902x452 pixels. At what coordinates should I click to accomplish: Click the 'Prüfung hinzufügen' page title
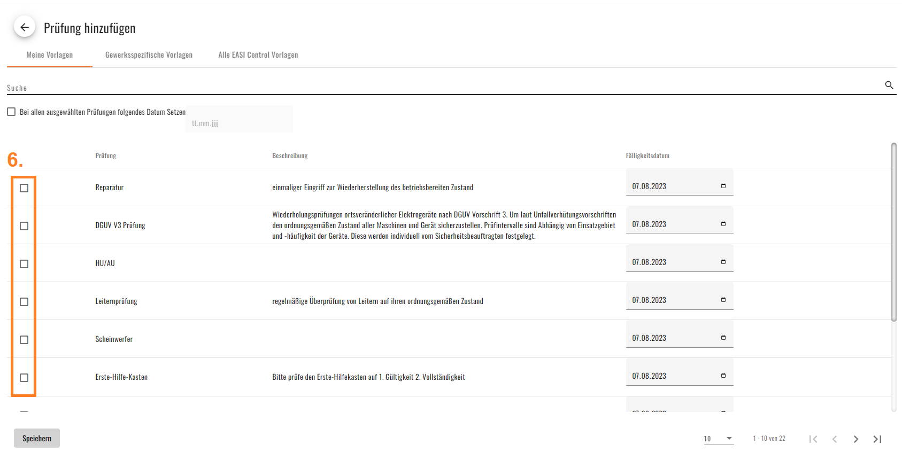coord(90,28)
